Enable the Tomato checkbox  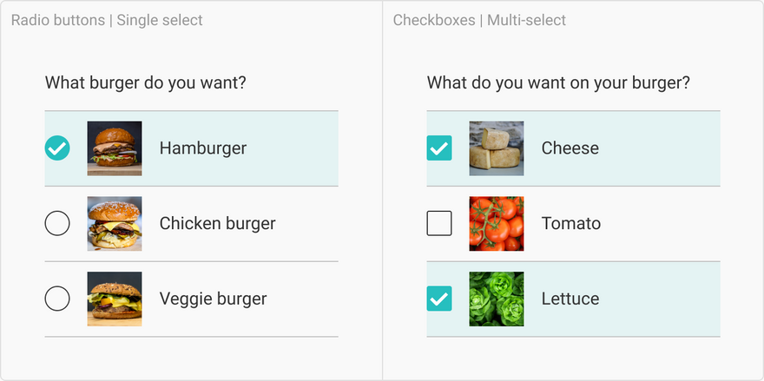pos(439,224)
